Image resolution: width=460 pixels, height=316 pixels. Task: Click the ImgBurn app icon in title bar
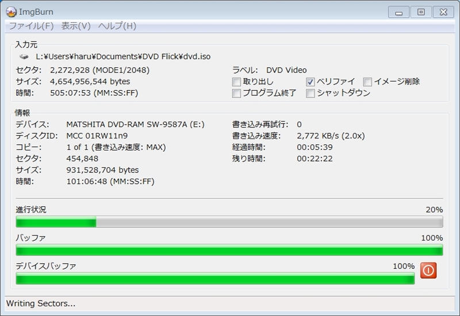[x=11, y=11]
